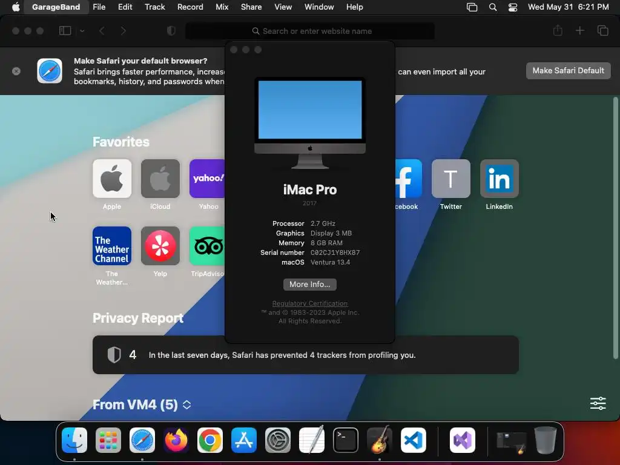Click the date and time in menu bar
The width and height of the screenshot is (620, 465).
click(x=568, y=7)
